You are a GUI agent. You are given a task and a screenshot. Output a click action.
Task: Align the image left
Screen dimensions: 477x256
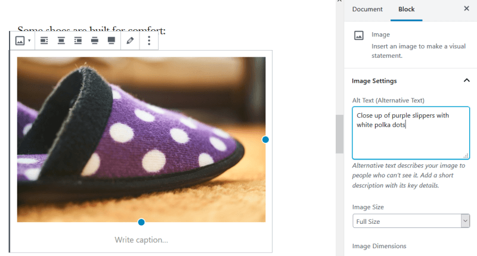click(x=44, y=40)
